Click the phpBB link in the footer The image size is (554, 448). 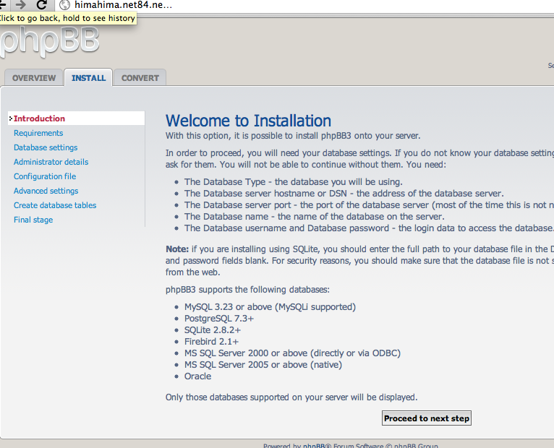coord(312,445)
